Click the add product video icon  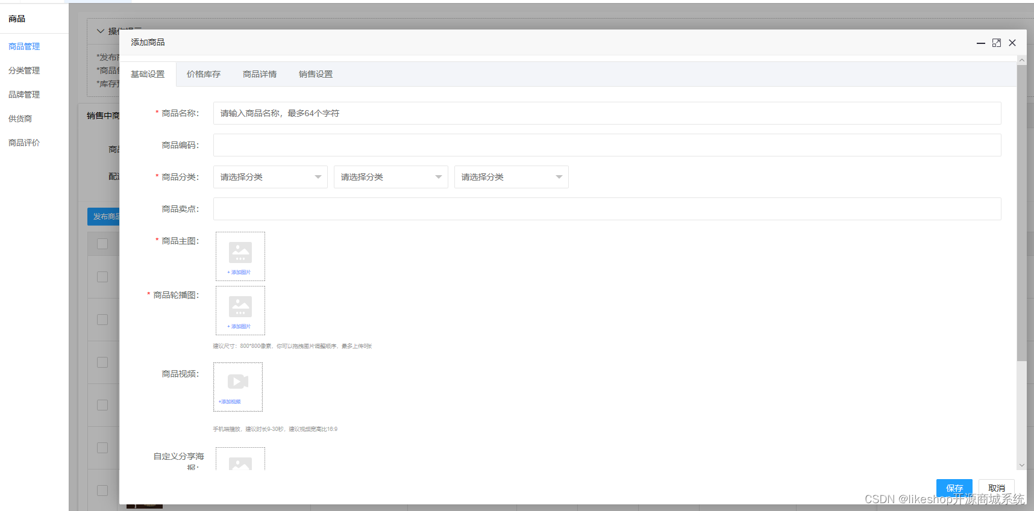(238, 381)
